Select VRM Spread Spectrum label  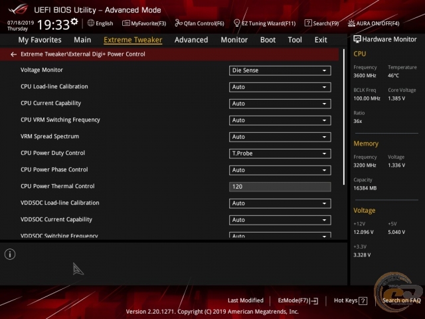click(50, 136)
